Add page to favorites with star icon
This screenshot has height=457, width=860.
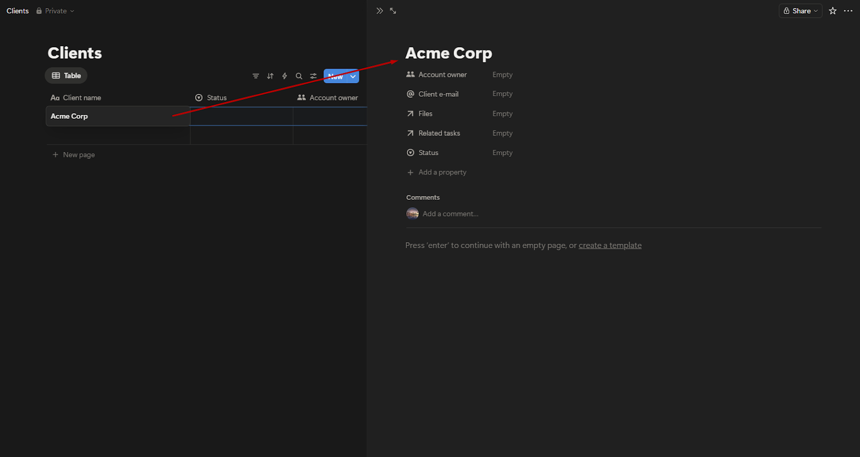click(833, 11)
